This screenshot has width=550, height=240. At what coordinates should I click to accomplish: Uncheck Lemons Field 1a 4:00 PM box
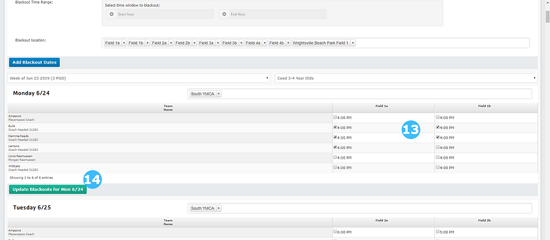(335, 147)
